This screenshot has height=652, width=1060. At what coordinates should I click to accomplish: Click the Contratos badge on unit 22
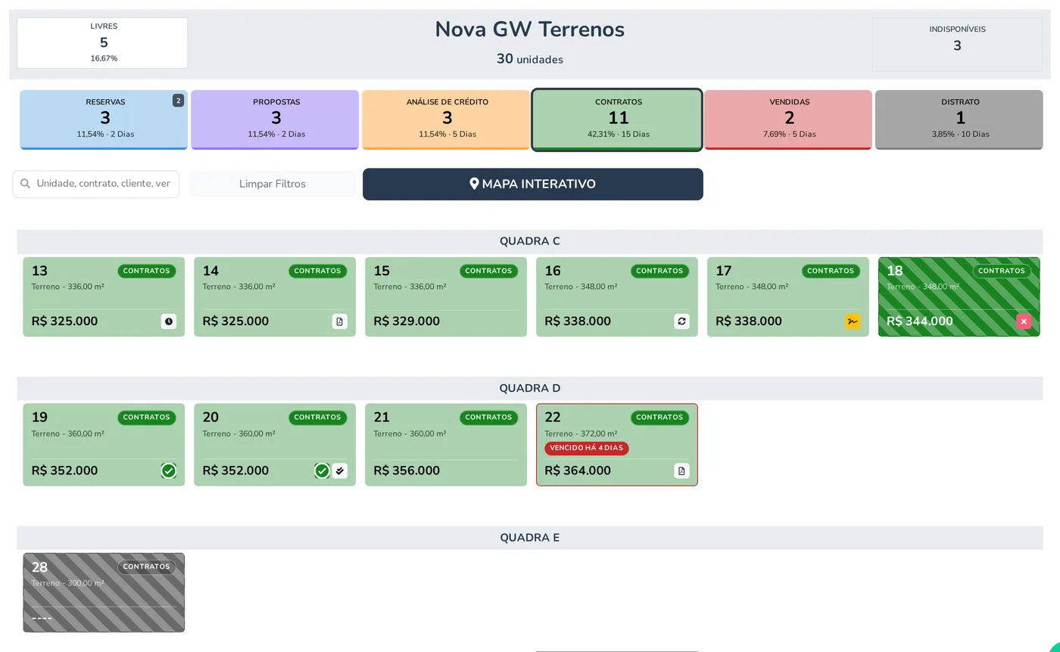pos(660,418)
